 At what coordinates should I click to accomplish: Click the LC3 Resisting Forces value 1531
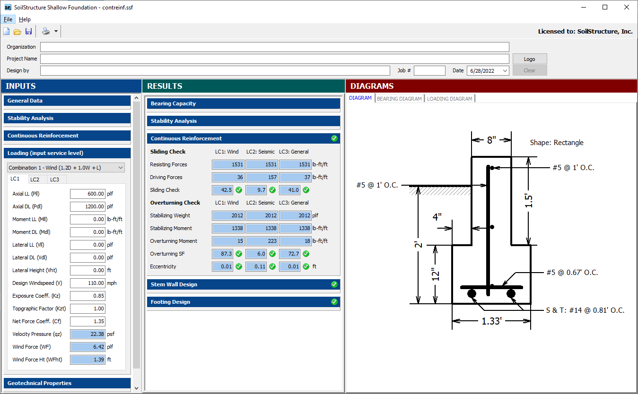295,164
